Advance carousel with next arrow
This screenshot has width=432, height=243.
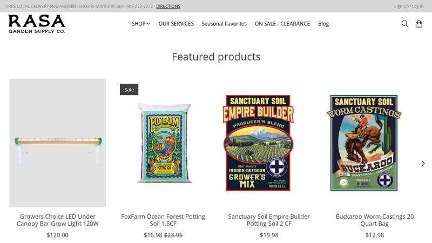(x=423, y=163)
